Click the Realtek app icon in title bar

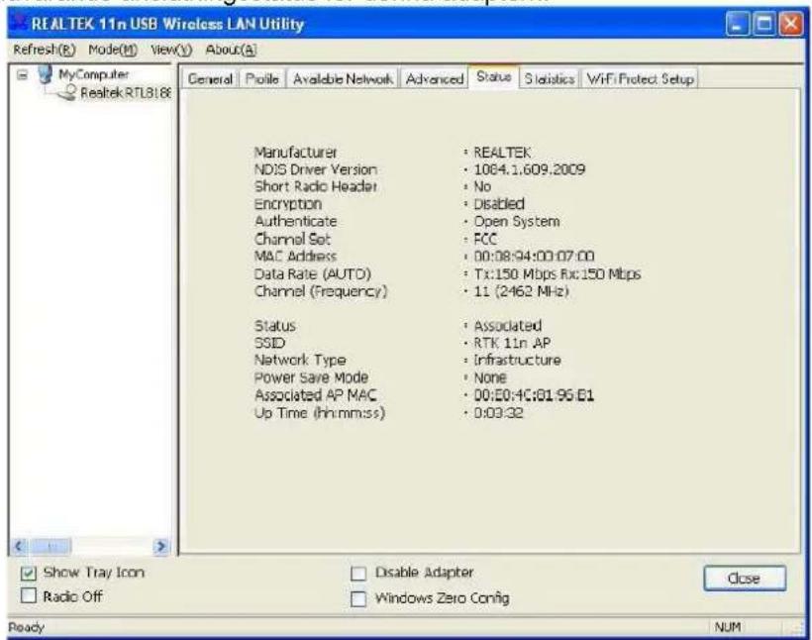20,24
